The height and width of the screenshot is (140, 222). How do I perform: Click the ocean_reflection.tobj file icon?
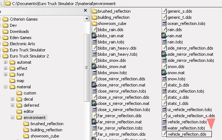click(164, 24)
